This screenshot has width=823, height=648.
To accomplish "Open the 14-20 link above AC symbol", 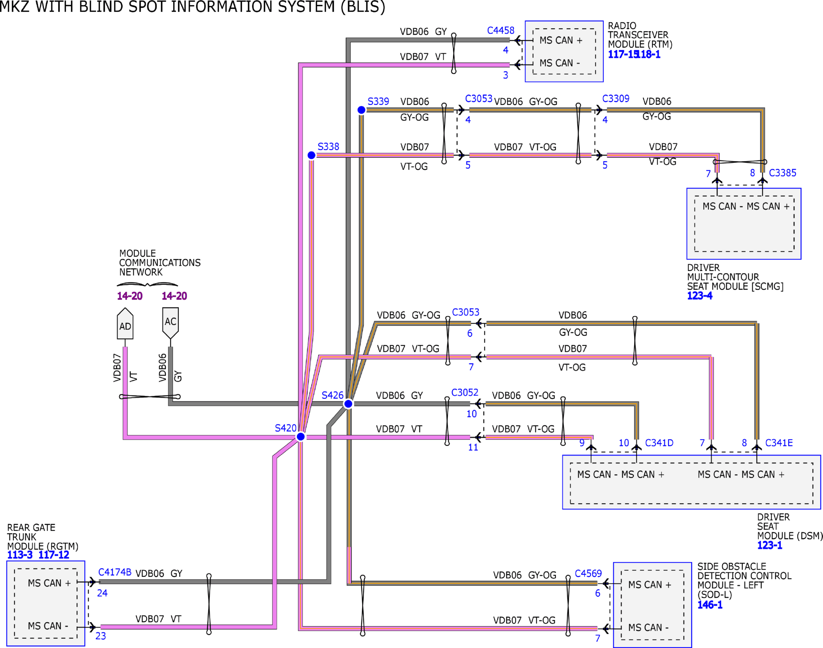I will [174, 296].
